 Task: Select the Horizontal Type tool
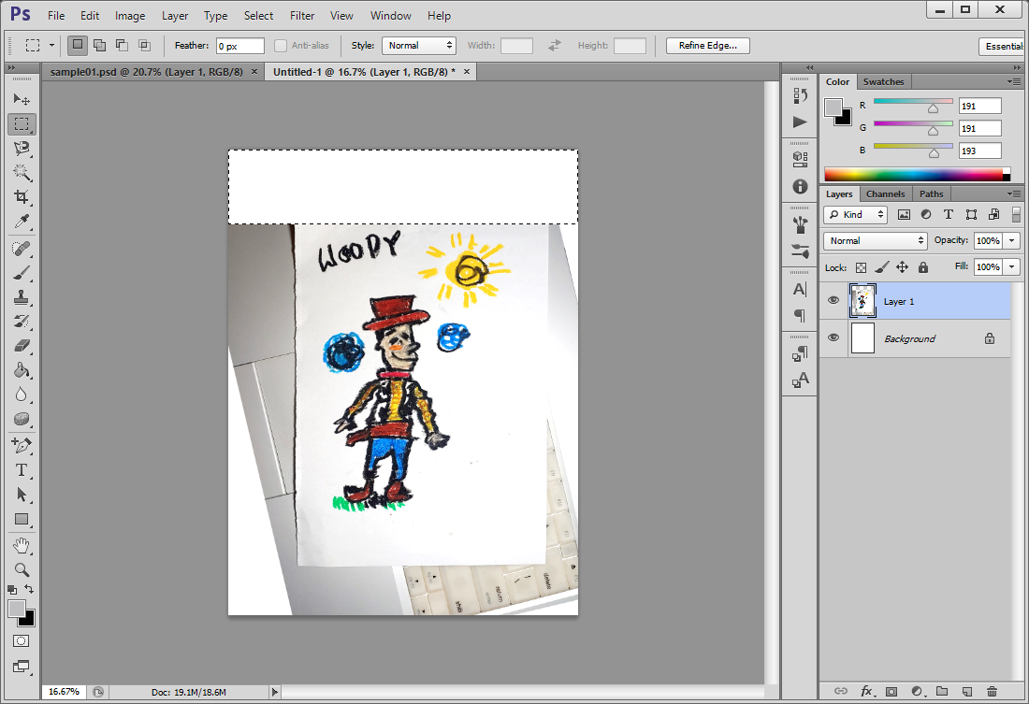coord(22,469)
